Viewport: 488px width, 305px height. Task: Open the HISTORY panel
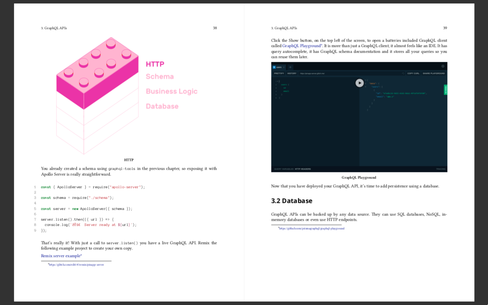tap(292, 73)
